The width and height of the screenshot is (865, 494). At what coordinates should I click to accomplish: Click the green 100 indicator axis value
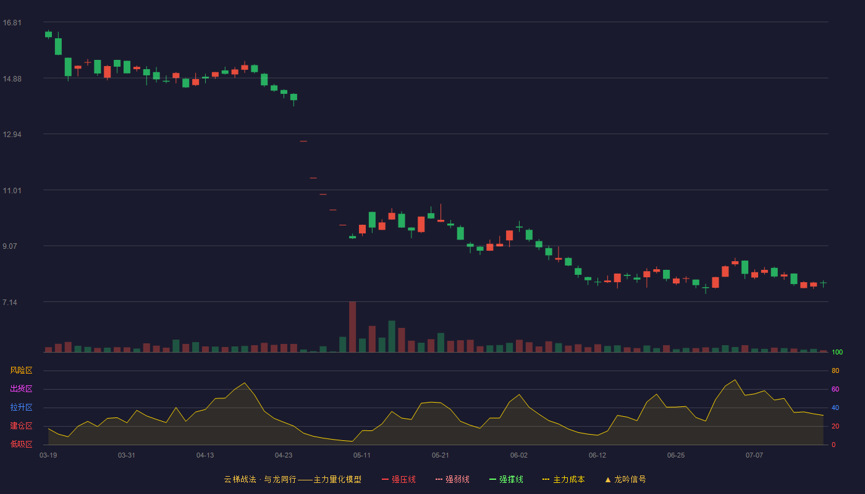[837, 353]
